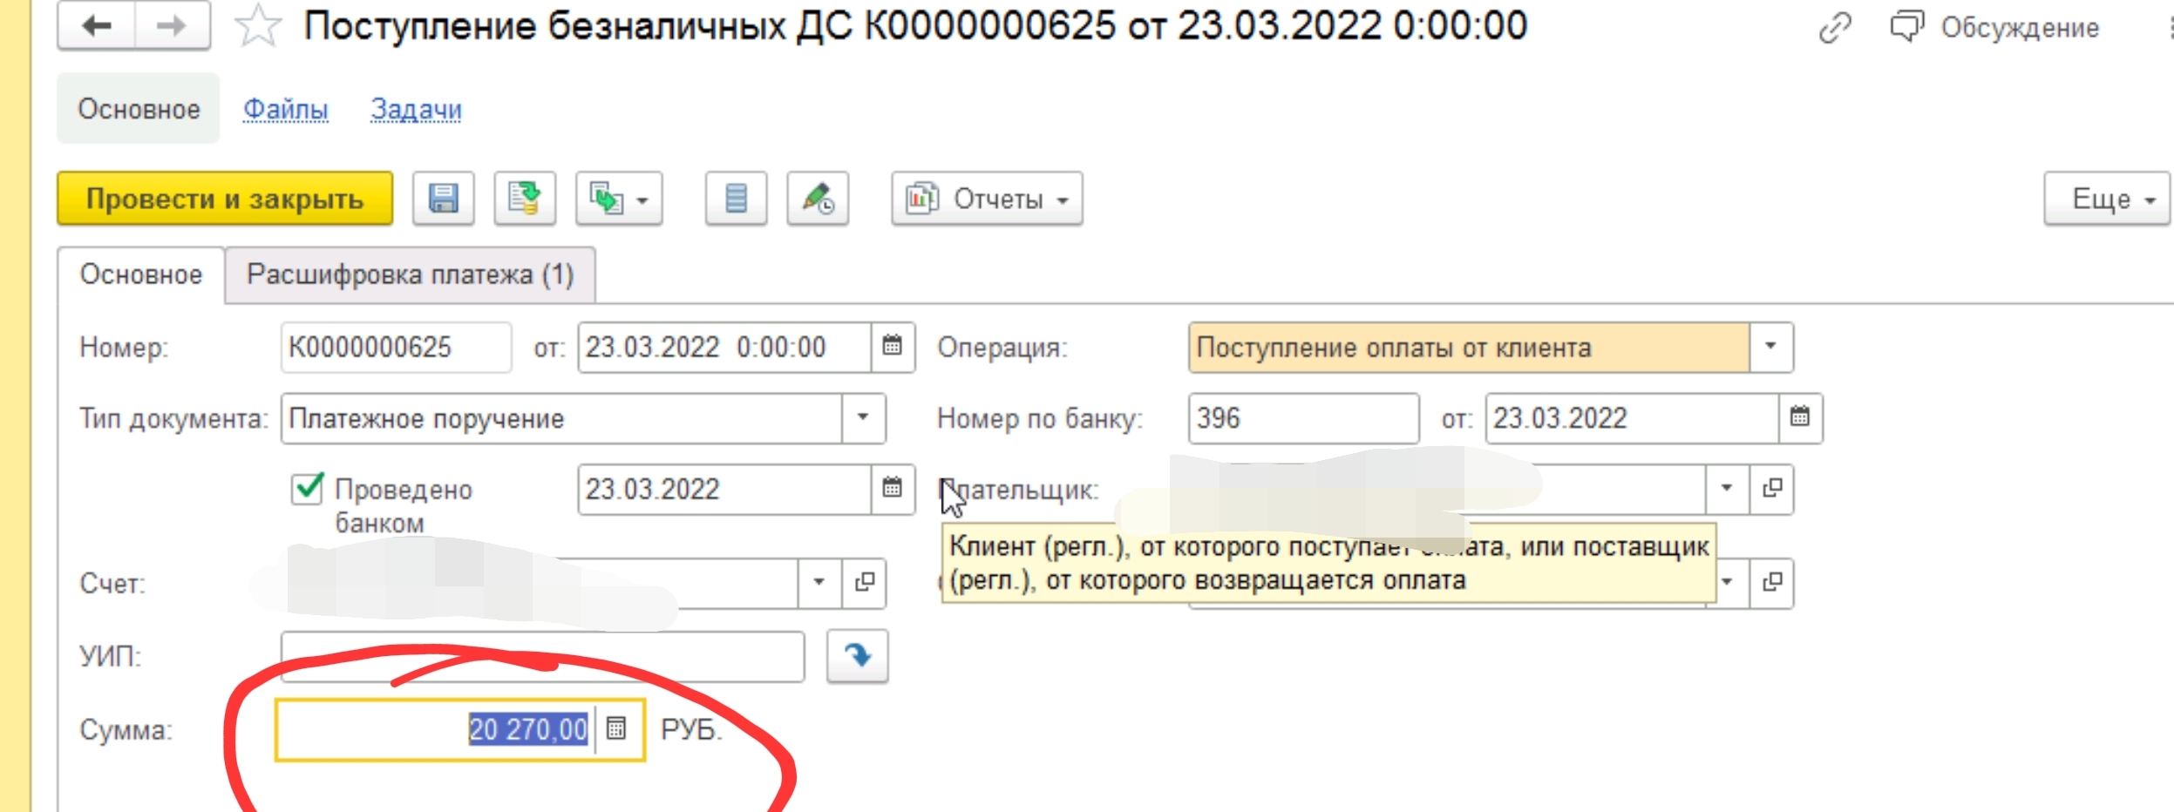Screen dimensions: 2174x812
Task: Open calendar for document date field
Action: pyautogui.click(x=892, y=347)
